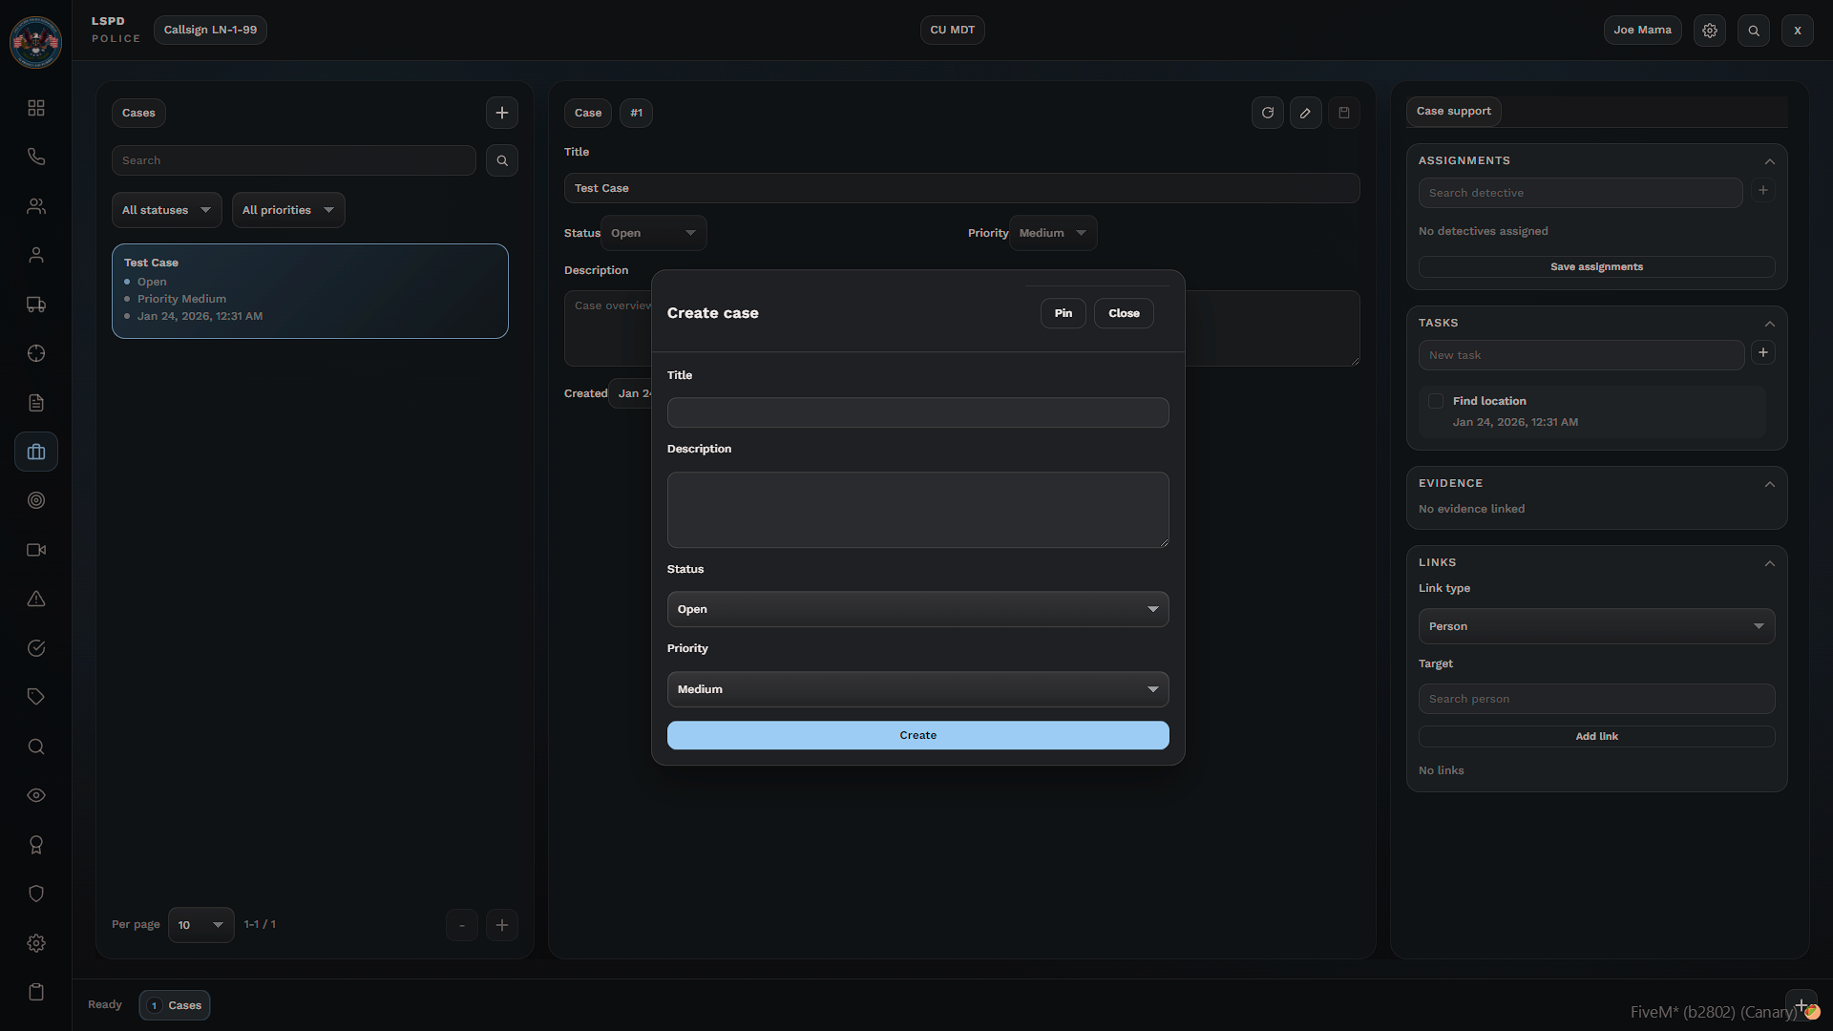Collapse the Assignments section chevron

tap(1769, 161)
